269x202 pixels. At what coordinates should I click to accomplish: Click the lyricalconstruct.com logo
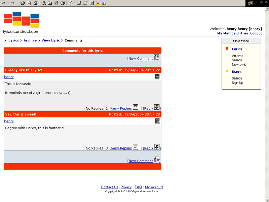[x=21, y=23]
